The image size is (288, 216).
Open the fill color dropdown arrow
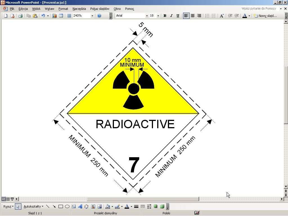click(112, 206)
